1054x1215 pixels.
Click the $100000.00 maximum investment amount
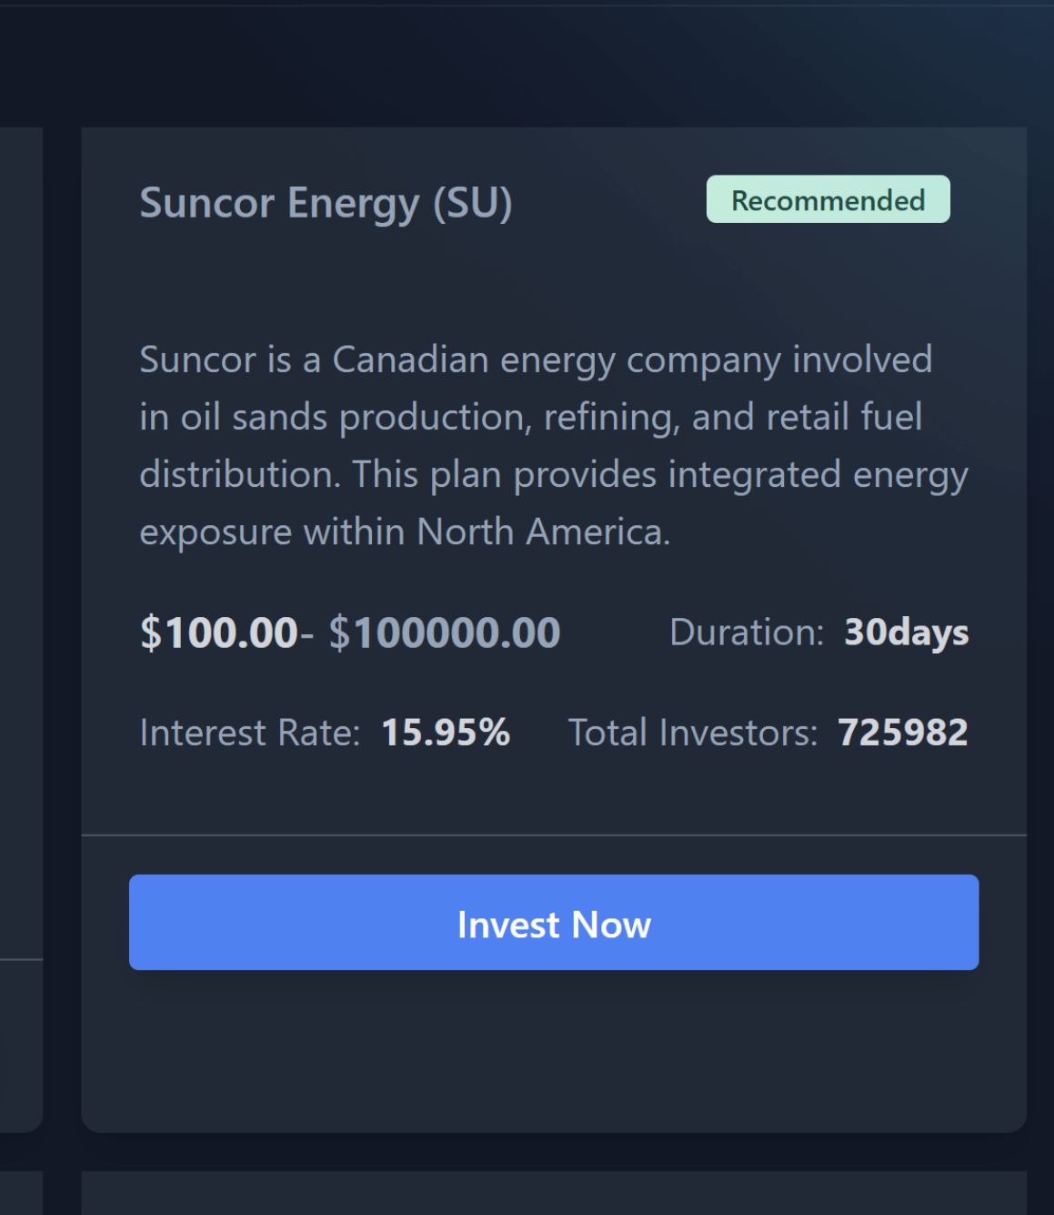[x=445, y=633]
